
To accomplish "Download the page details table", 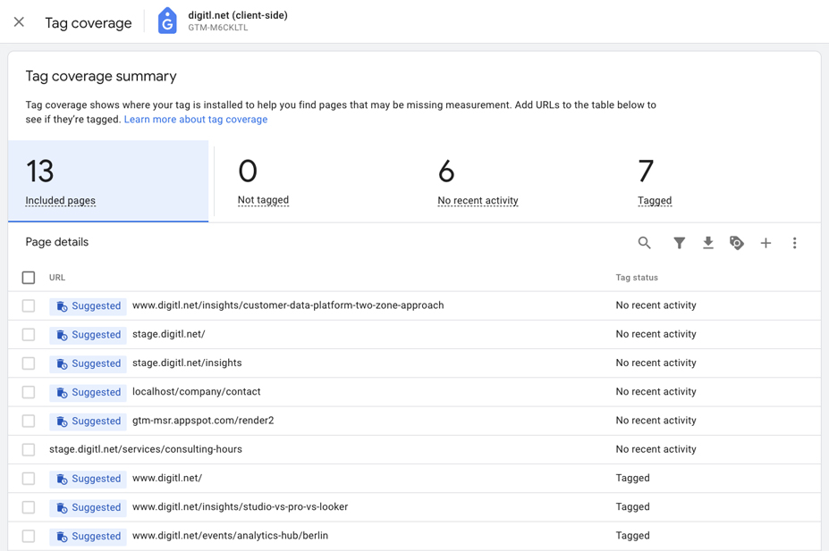I will tap(708, 243).
